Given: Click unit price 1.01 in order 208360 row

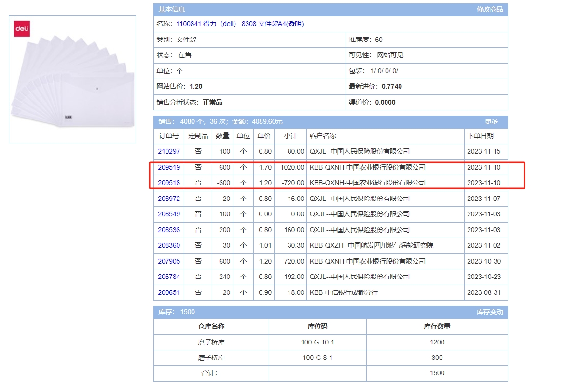Looking at the screenshot, I should click(x=265, y=246).
